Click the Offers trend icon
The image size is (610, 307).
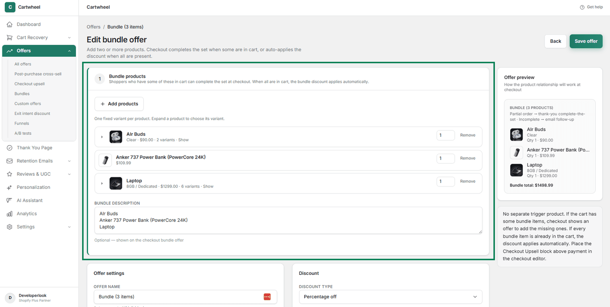click(10, 51)
